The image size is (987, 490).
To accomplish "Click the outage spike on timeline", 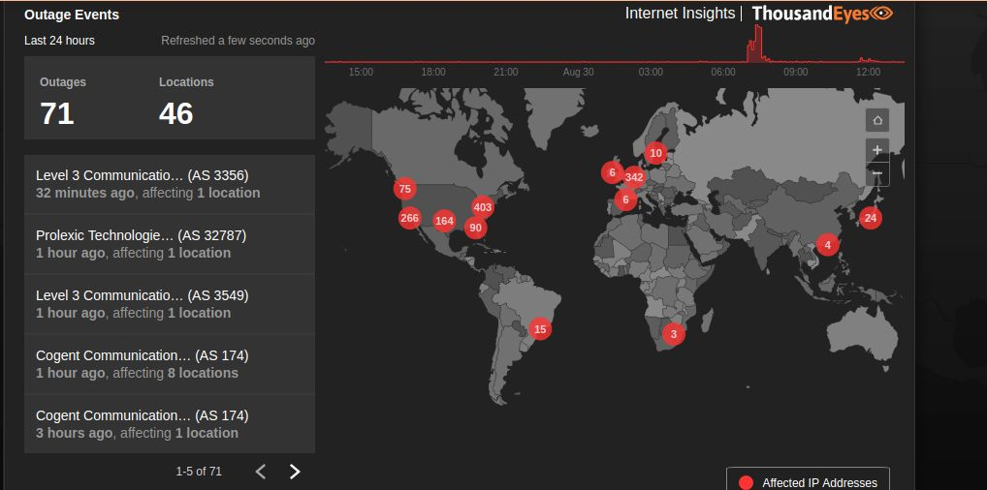I will (x=754, y=44).
